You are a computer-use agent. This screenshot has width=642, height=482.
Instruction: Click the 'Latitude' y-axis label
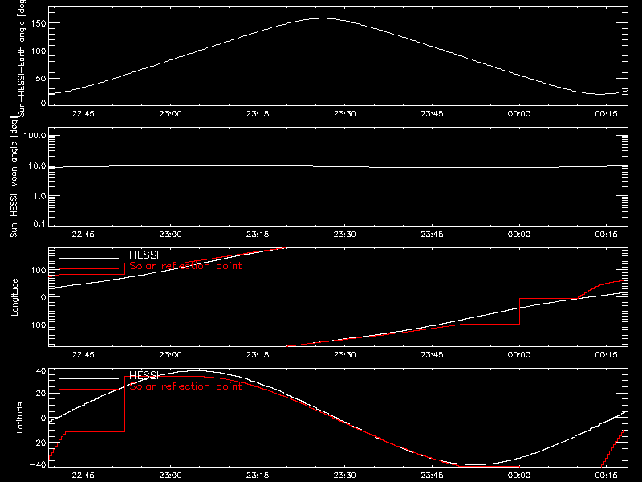[19, 418]
